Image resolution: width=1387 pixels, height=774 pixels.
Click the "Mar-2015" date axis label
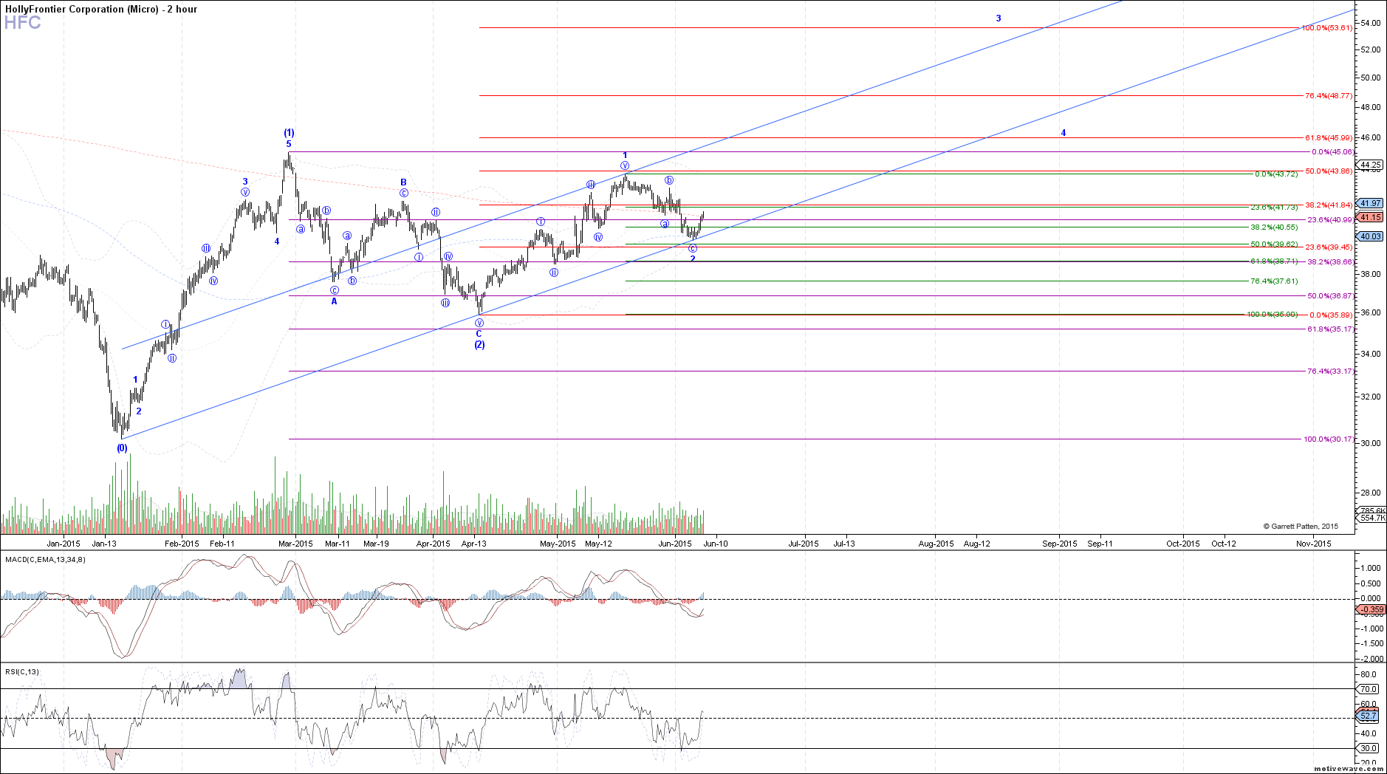click(295, 544)
